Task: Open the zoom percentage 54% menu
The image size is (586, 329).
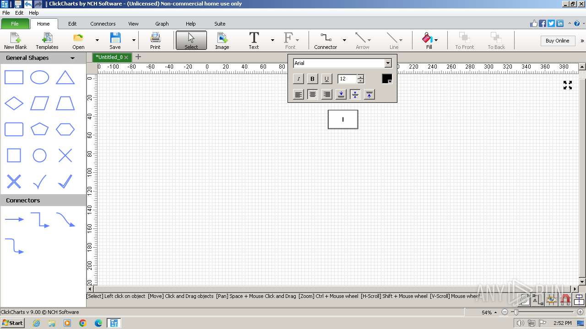Action: [489, 313]
